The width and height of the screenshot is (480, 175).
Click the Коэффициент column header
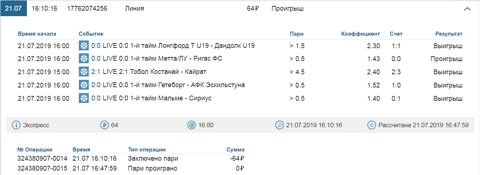360,34
